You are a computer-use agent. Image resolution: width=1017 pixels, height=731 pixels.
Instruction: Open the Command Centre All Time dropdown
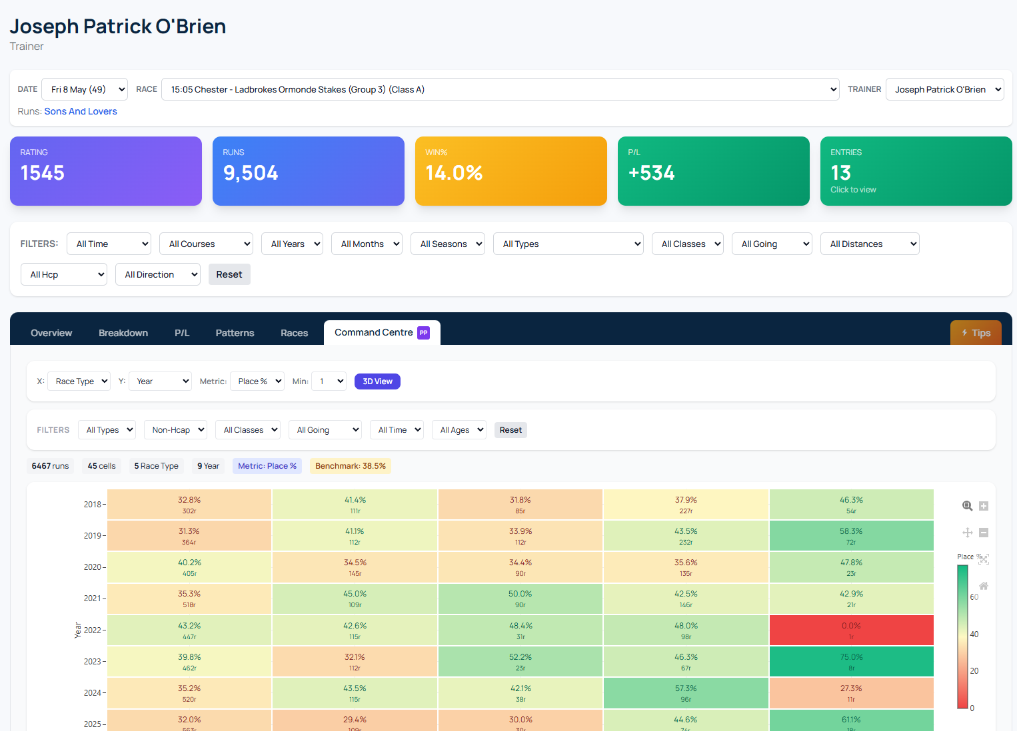(397, 430)
